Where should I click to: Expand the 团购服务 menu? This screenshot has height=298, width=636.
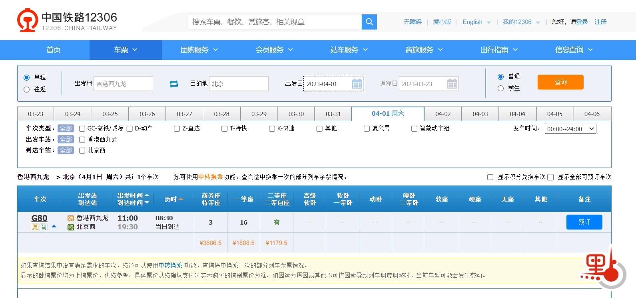(199, 50)
